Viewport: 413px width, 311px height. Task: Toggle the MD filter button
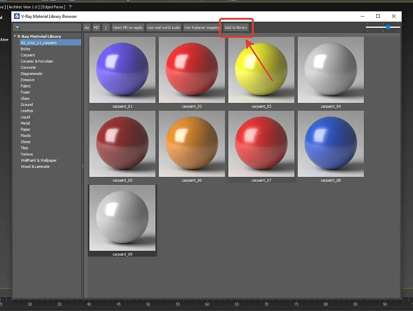[x=96, y=27]
